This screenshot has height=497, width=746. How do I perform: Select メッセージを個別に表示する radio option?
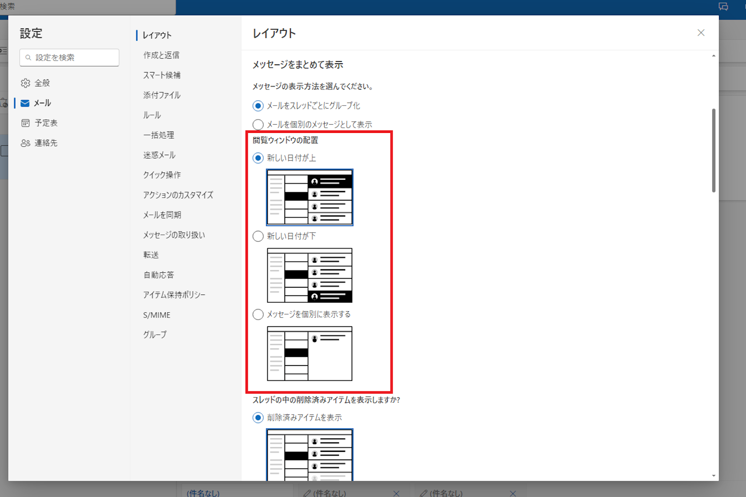point(258,314)
